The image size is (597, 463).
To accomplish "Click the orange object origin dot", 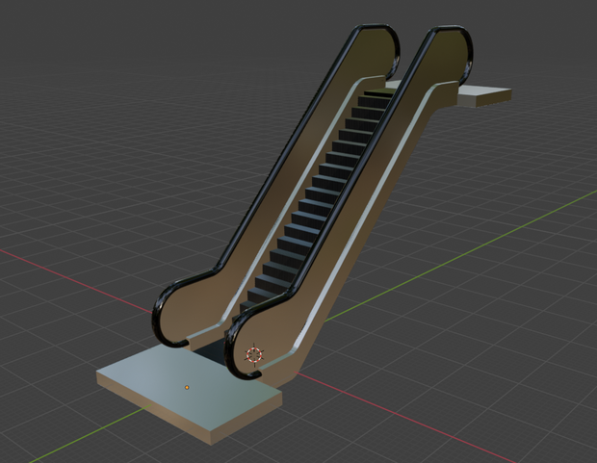I will point(187,387).
